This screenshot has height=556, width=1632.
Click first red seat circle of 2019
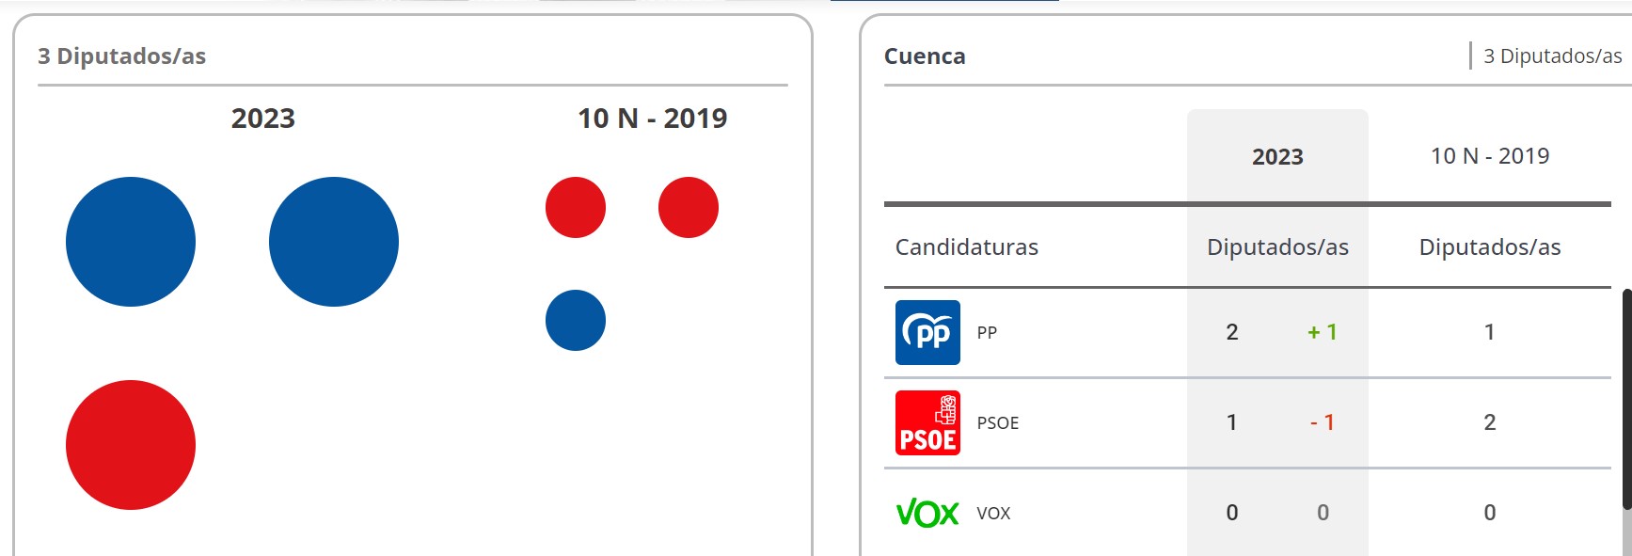coord(576,207)
